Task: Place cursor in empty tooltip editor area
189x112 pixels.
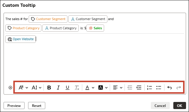Action: [95, 61]
